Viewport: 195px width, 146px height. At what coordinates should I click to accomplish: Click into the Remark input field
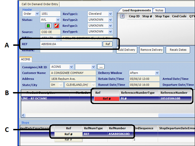(x=76, y=50)
